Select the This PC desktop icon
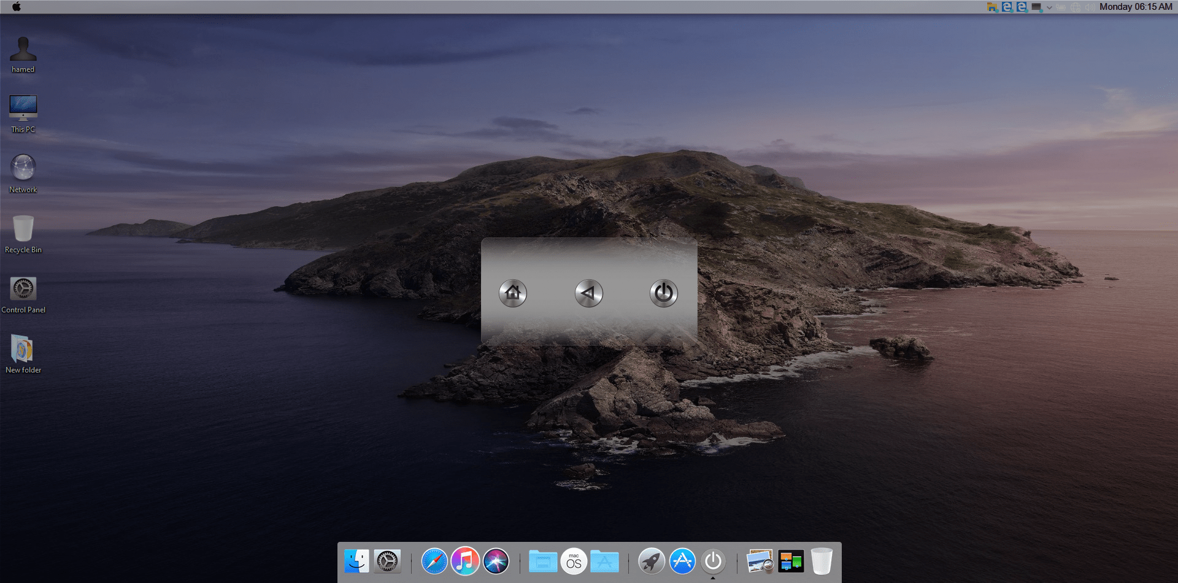This screenshot has height=583, width=1178. pyautogui.click(x=23, y=114)
